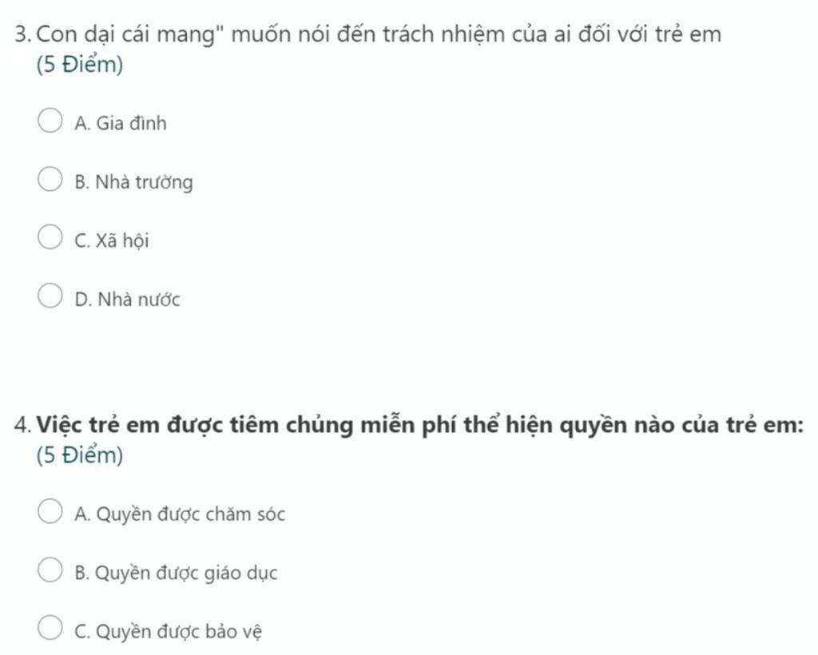Click the "C. Xã hội" option label
The image size is (818, 655).
111,241
